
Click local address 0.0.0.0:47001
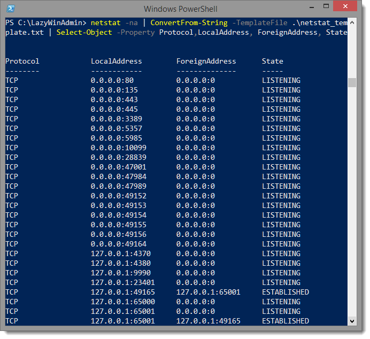[119, 167]
